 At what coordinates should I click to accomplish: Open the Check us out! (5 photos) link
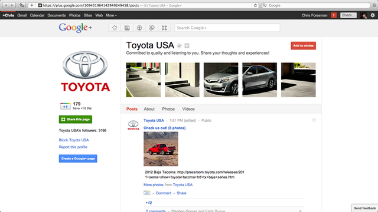pos(164,128)
